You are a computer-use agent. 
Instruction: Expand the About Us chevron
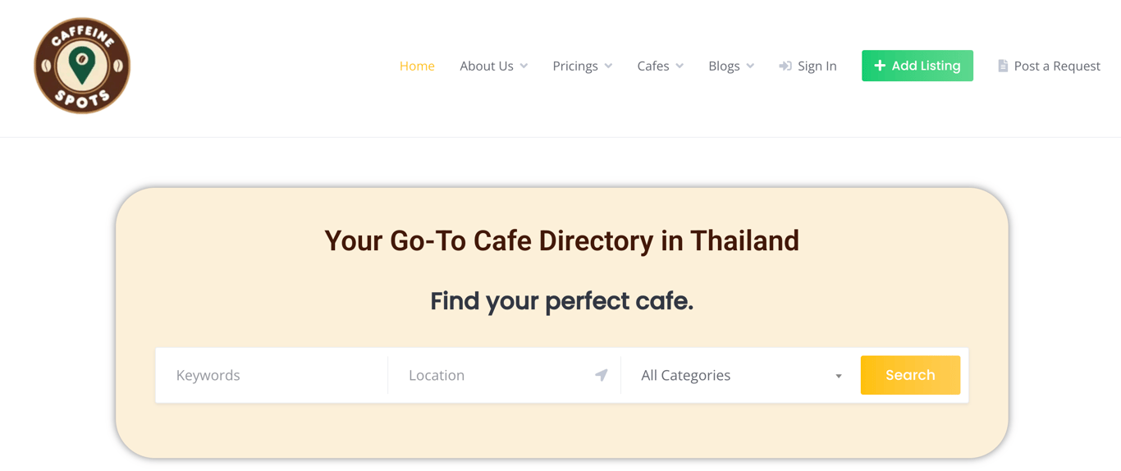point(524,66)
